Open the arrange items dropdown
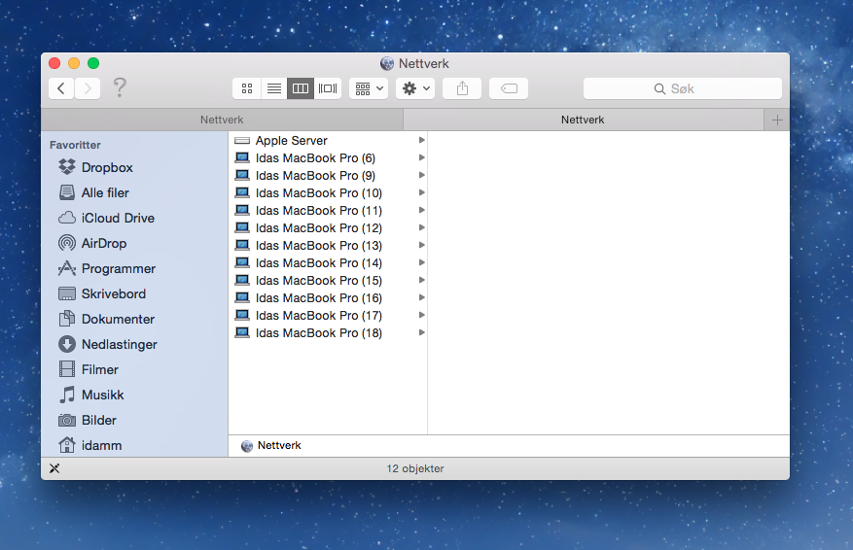 click(x=369, y=88)
